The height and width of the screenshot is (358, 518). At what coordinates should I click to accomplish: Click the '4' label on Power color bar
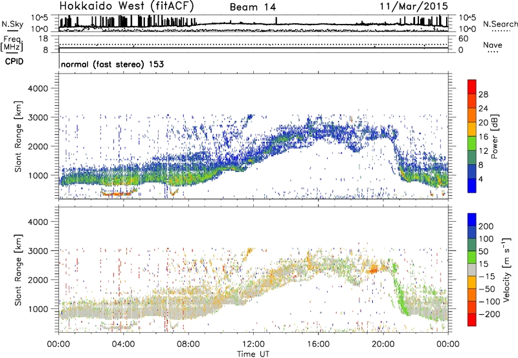(480, 180)
